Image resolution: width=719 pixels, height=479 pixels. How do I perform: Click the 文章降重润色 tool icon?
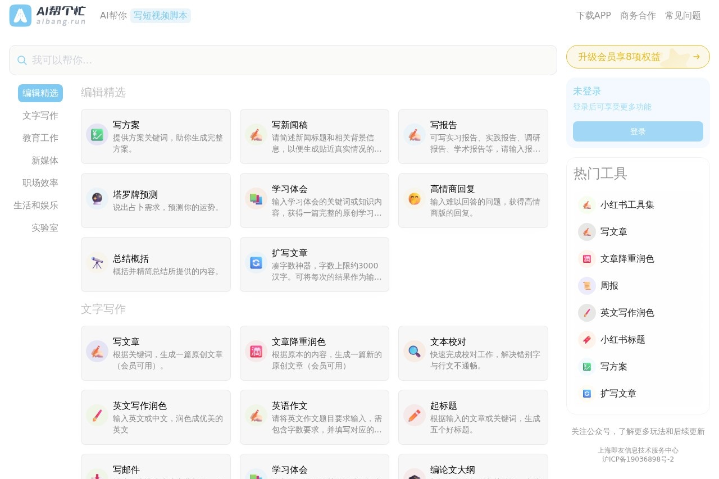[x=256, y=352]
